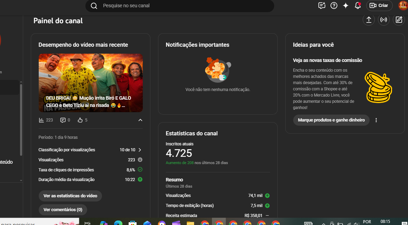This screenshot has height=225, width=408.
Task: Click the send feedback speech bubble icon
Action: pos(322,6)
